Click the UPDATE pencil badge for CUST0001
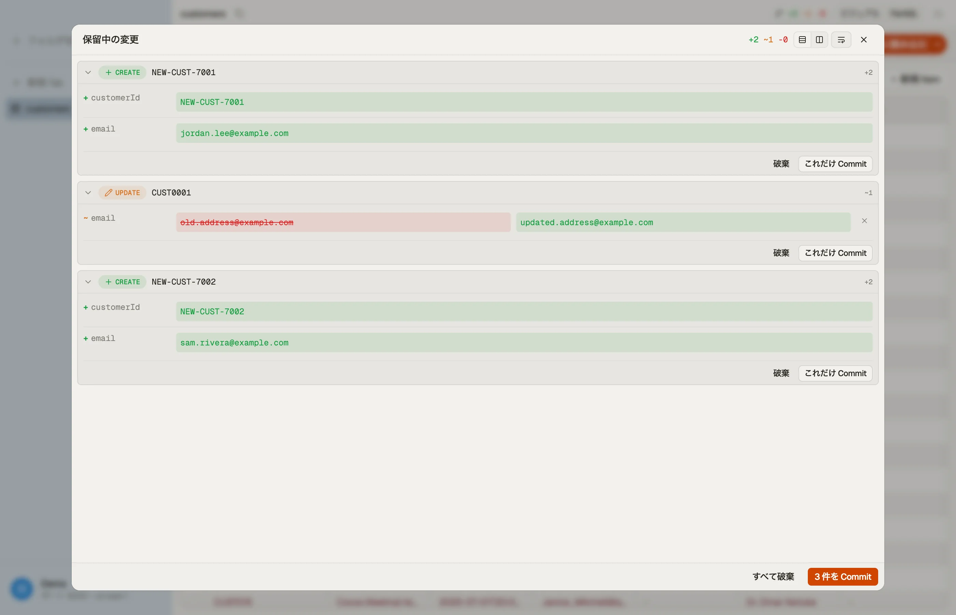This screenshot has height=615, width=956. point(123,192)
